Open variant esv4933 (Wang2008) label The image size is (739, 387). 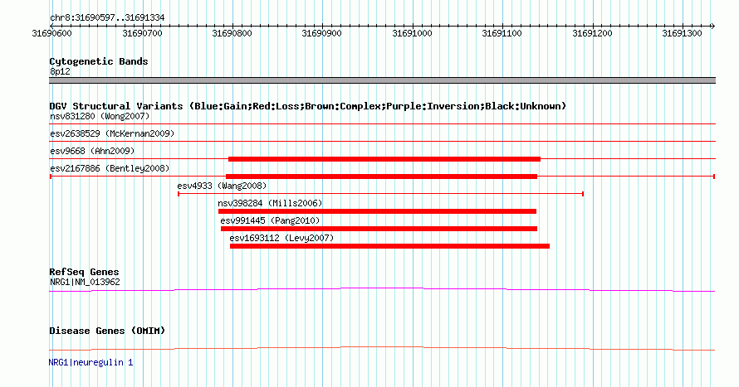point(222,186)
